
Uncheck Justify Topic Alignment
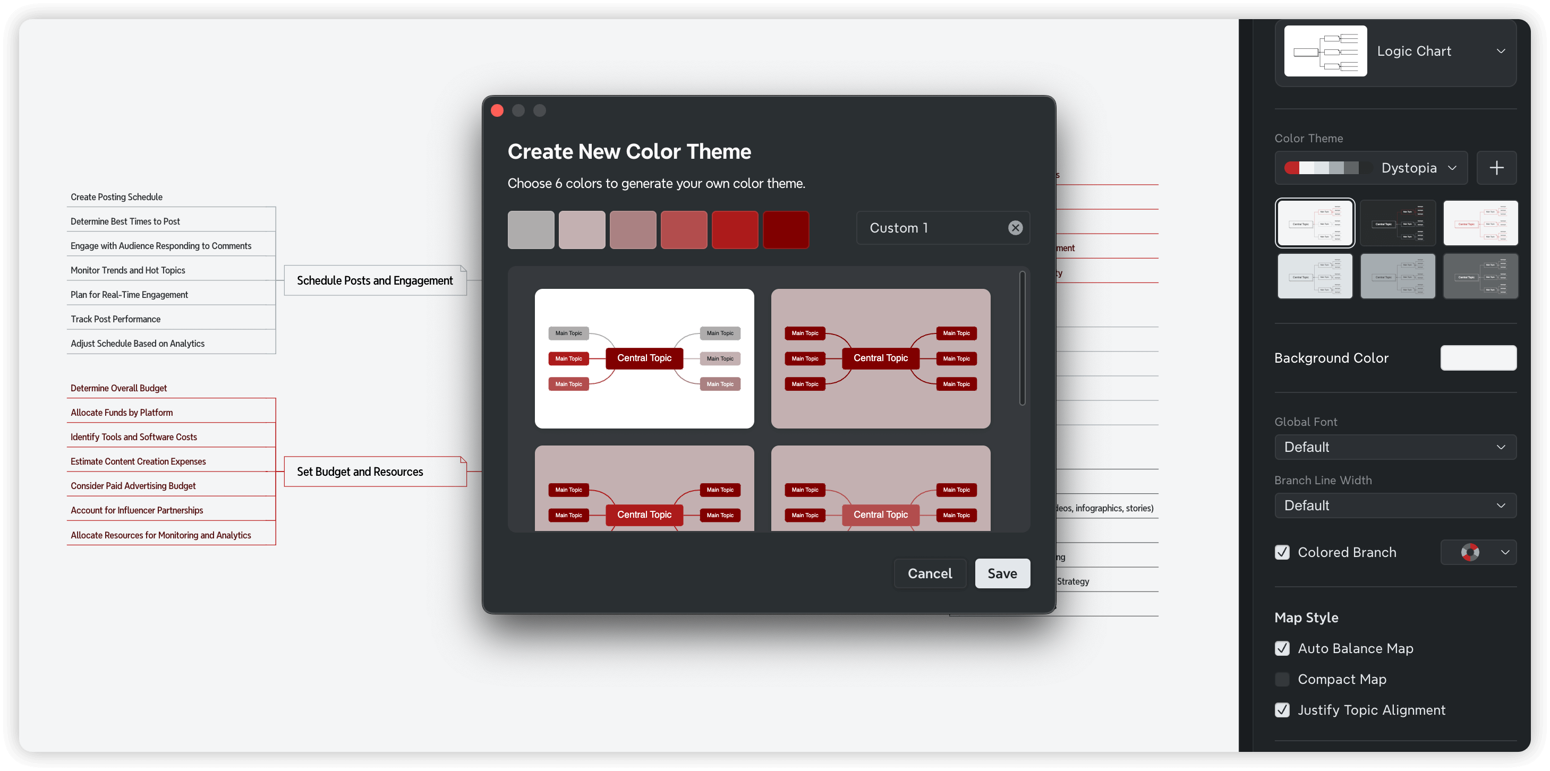(x=1282, y=709)
